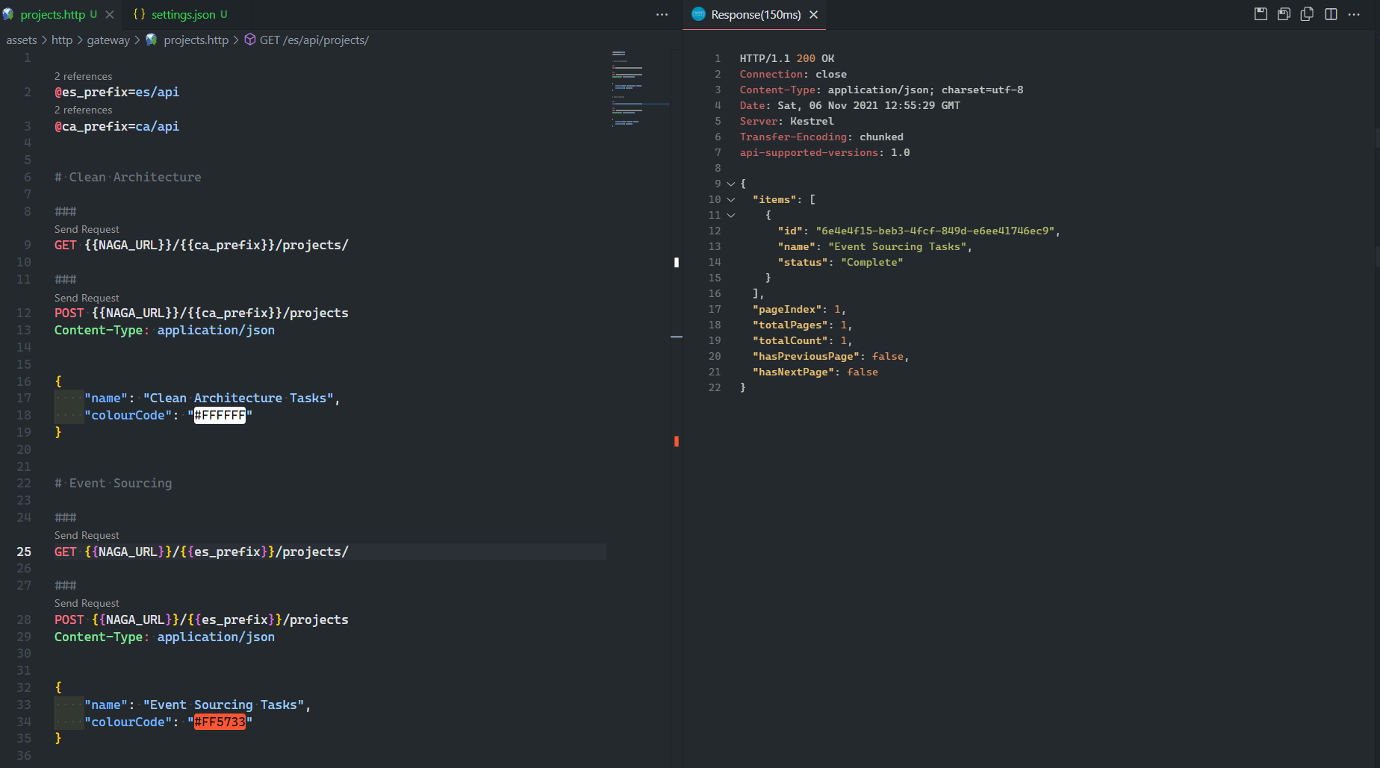Click the id GUID value in response
Screen dimensions: 1380x768
(935, 231)
